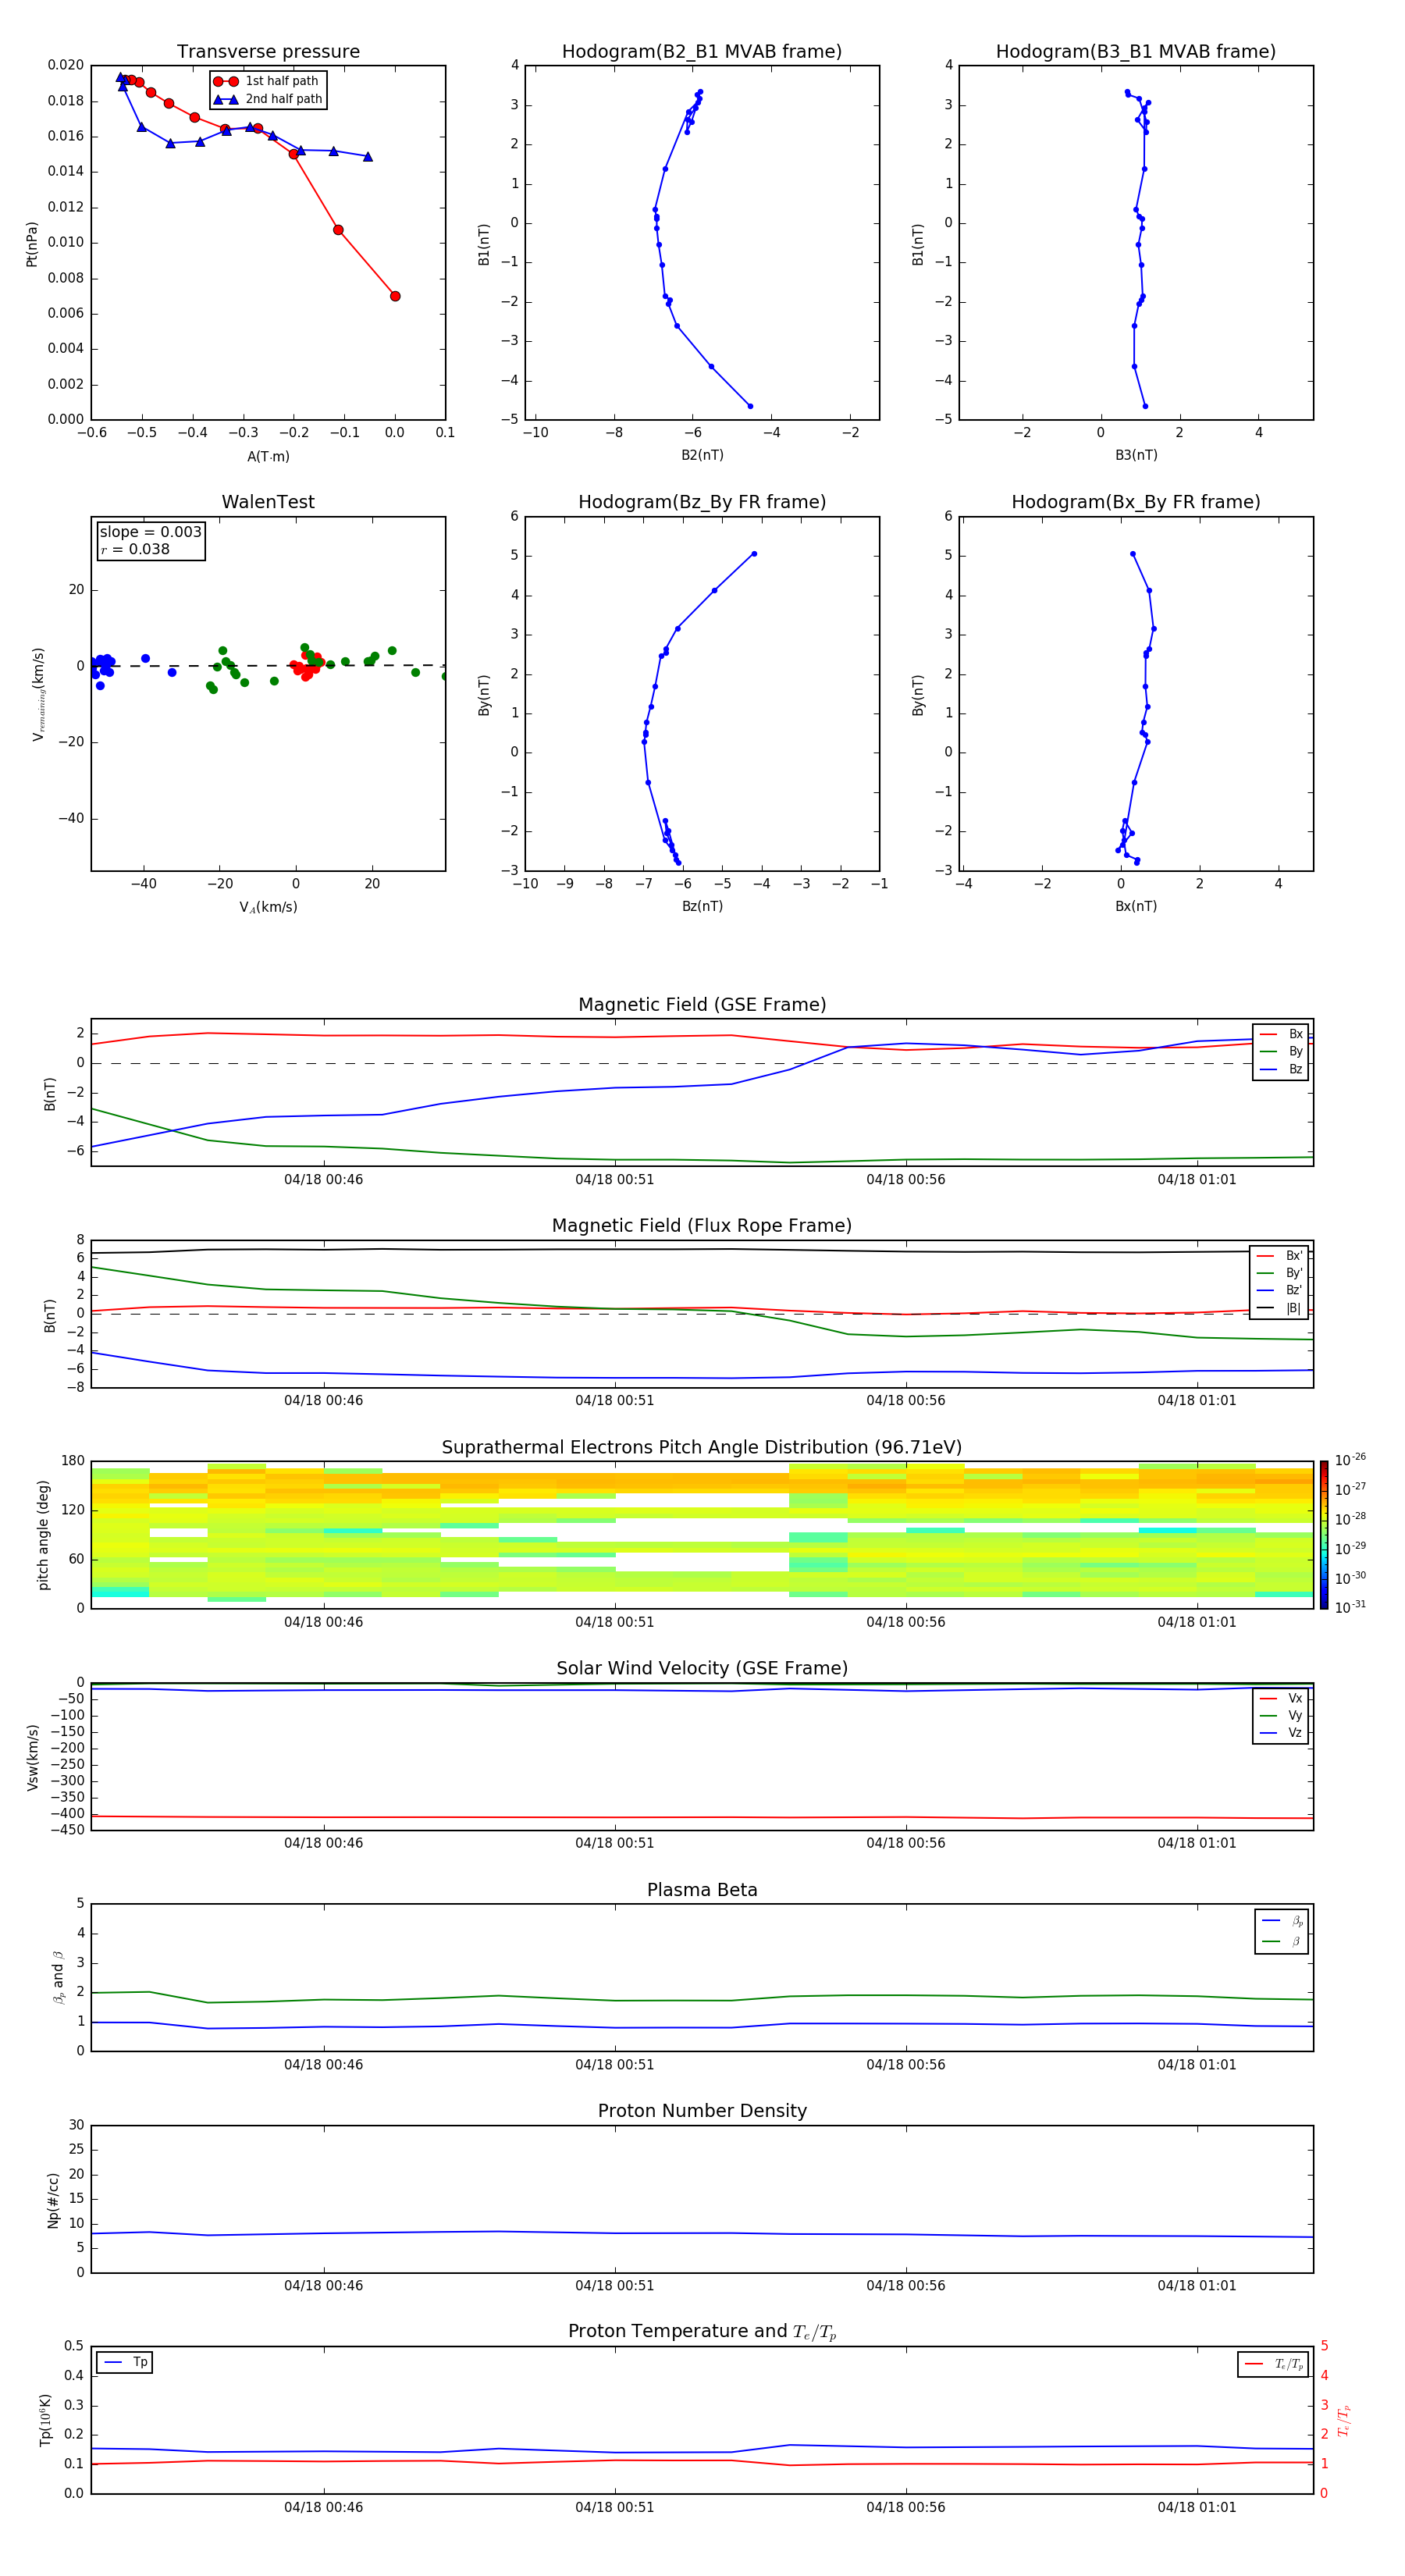1405x2576 pixels.
Task: Click the "Proton Temperature and Te/Tp" title
Action: click(702, 2332)
